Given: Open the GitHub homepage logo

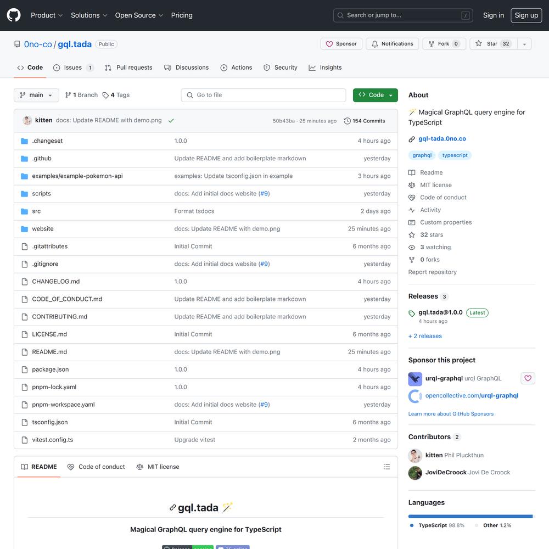Looking at the screenshot, I should 14,15.
